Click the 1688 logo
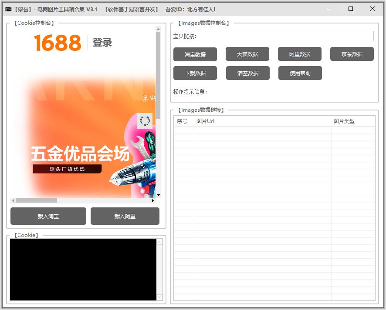Viewport: 386px width, 310px height. point(58,43)
